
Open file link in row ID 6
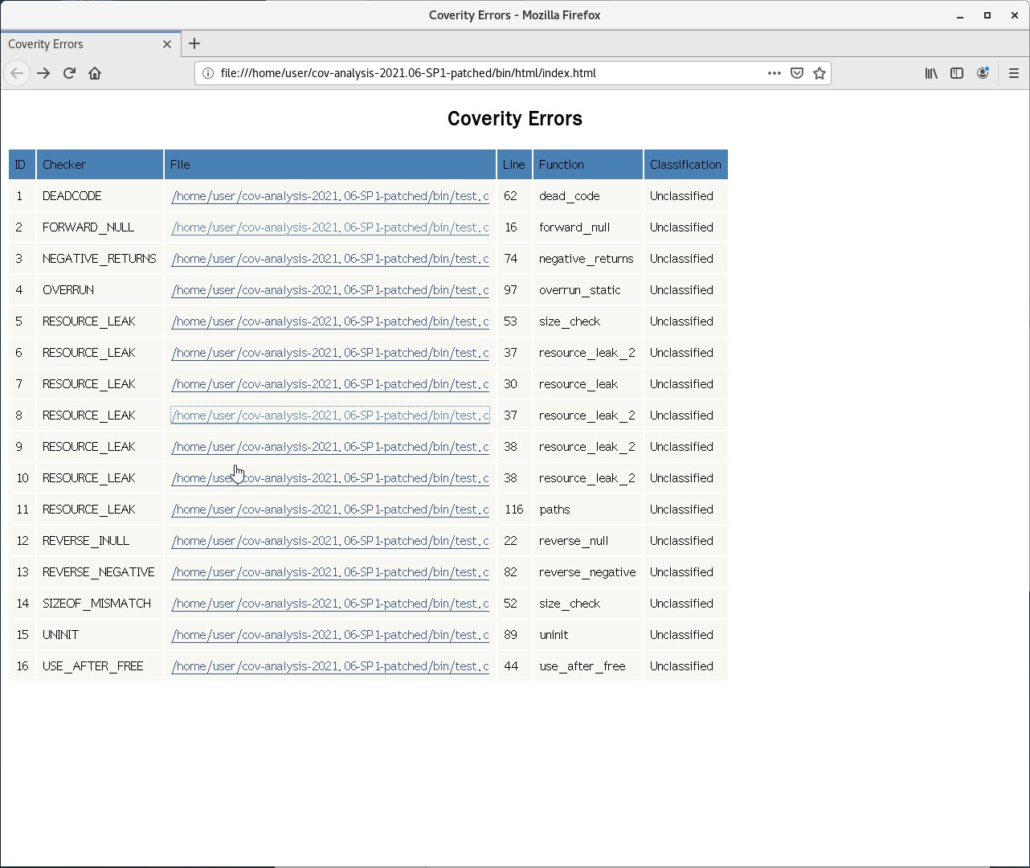tap(330, 353)
